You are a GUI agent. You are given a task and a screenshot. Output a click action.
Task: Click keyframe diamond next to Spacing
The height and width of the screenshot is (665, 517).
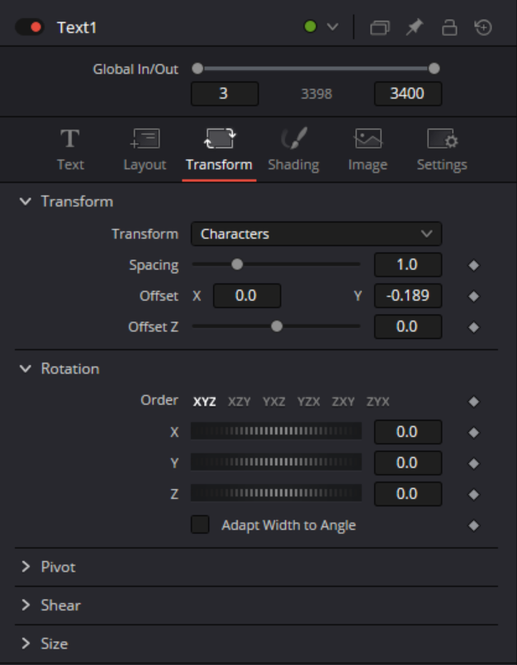tap(473, 266)
